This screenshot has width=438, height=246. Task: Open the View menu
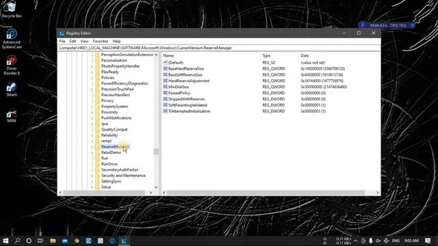pyautogui.click(x=84, y=41)
